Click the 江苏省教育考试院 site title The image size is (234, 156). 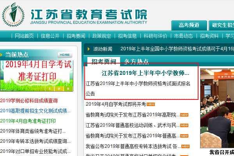point(89,14)
